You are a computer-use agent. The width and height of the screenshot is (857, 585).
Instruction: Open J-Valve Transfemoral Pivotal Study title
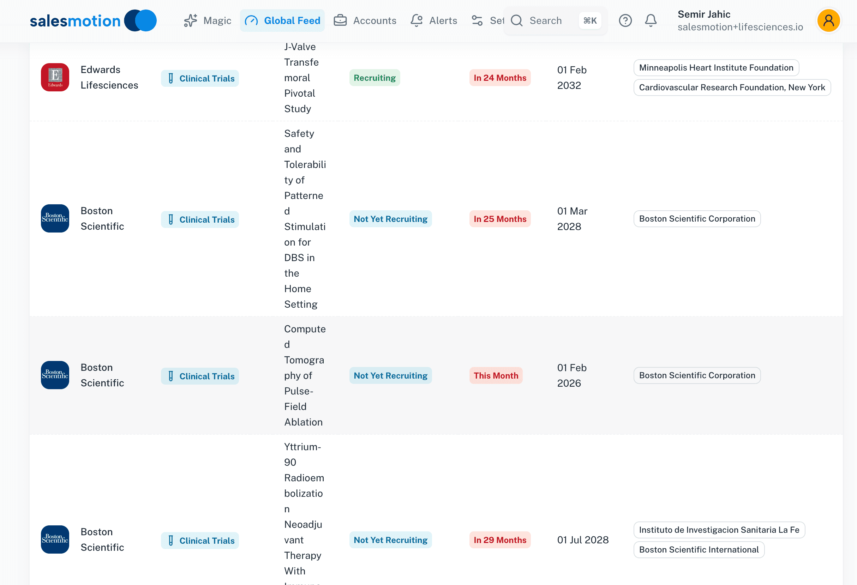[302, 78]
